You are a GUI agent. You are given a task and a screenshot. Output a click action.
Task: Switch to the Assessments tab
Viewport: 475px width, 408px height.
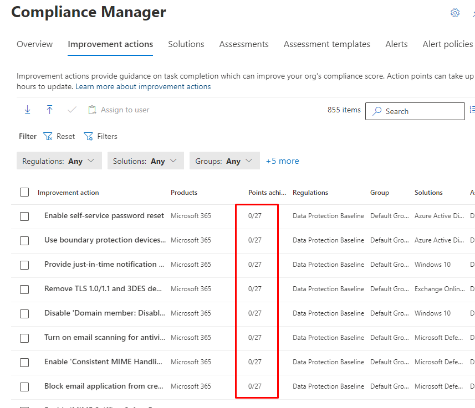point(244,44)
